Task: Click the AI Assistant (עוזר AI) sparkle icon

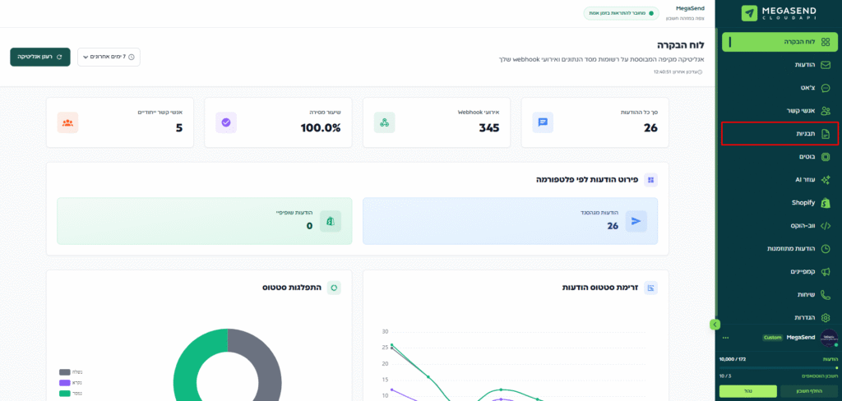Action: pyautogui.click(x=826, y=179)
